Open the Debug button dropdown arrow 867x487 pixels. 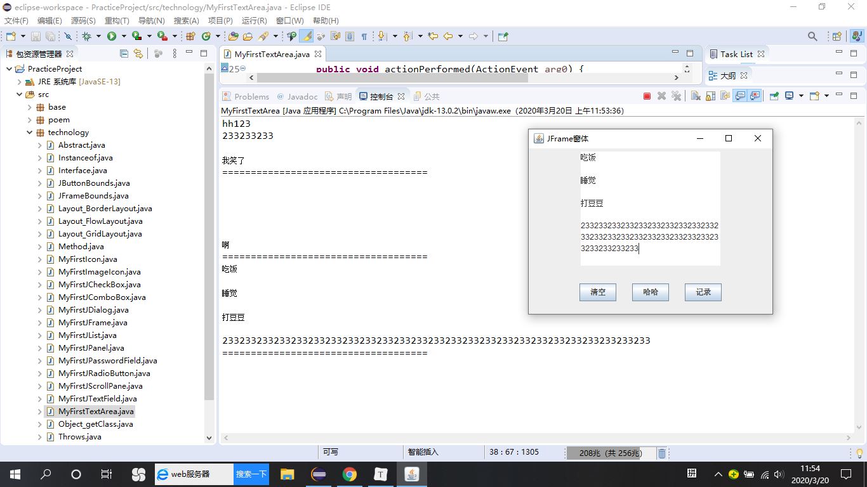pyautogui.click(x=98, y=36)
